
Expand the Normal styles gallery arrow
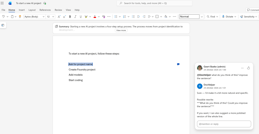[x=202, y=16]
